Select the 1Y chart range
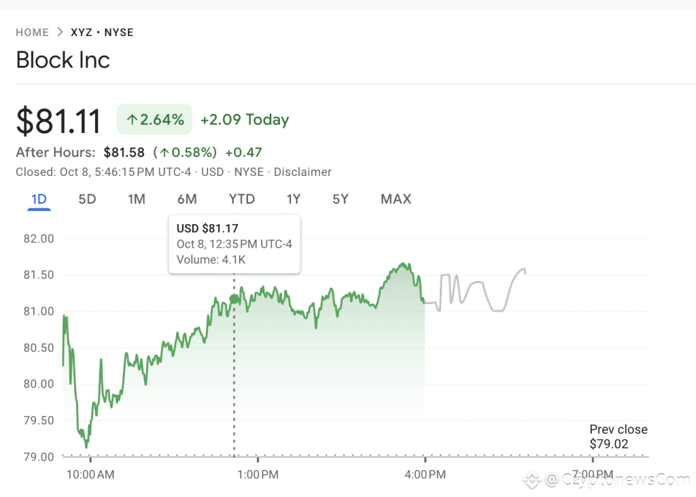This screenshot has width=696, height=497. coord(293,199)
